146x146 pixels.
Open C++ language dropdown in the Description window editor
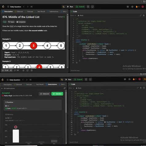click(x=73, y=15)
